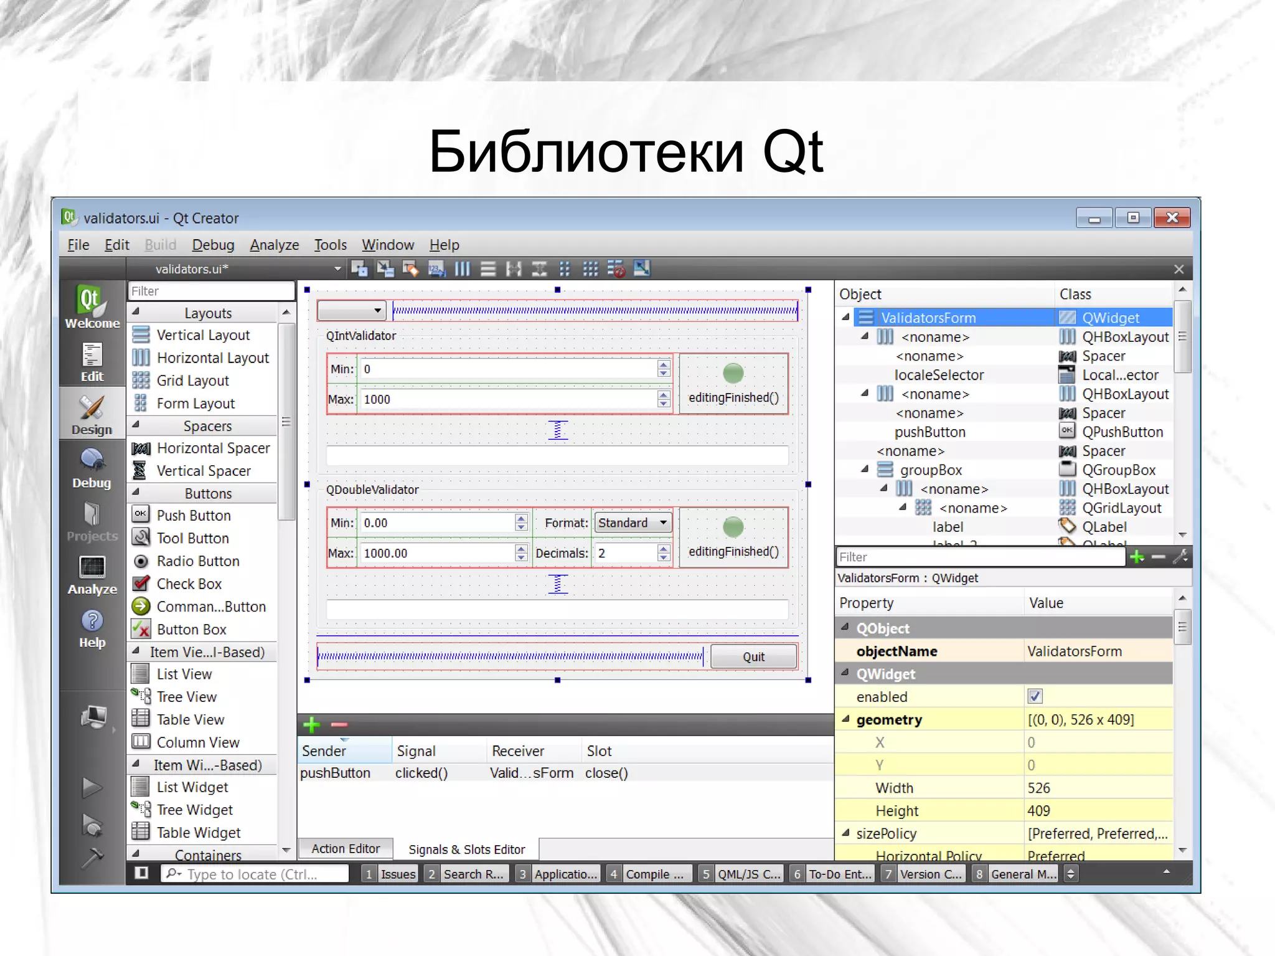Select pushButton row in object tree
Viewport: 1275px width, 956px height.
(930, 432)
